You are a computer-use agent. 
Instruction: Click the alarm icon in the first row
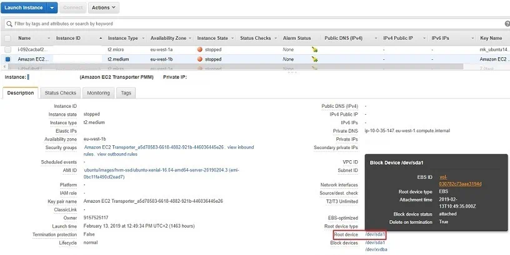(x=315, y=49)
